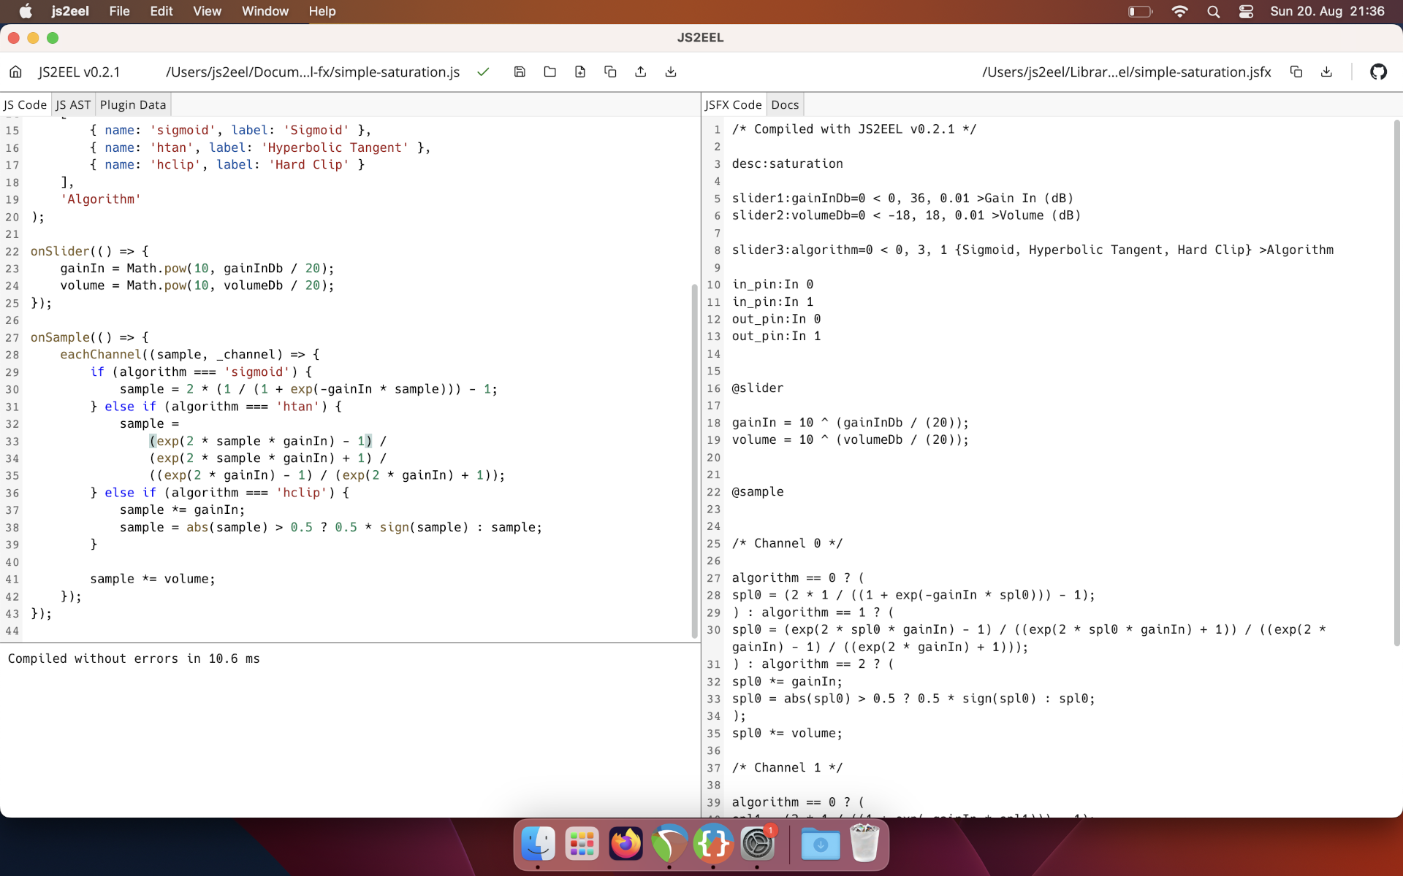
Task: Select the file path /Users/js2eel/Docum...simple-saturation.js
Action: [x=313, y=72]
